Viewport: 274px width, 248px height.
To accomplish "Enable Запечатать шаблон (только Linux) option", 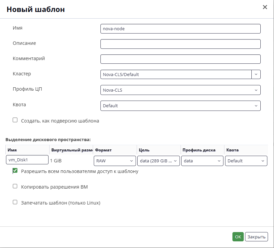I will click(x=15, y=202).
